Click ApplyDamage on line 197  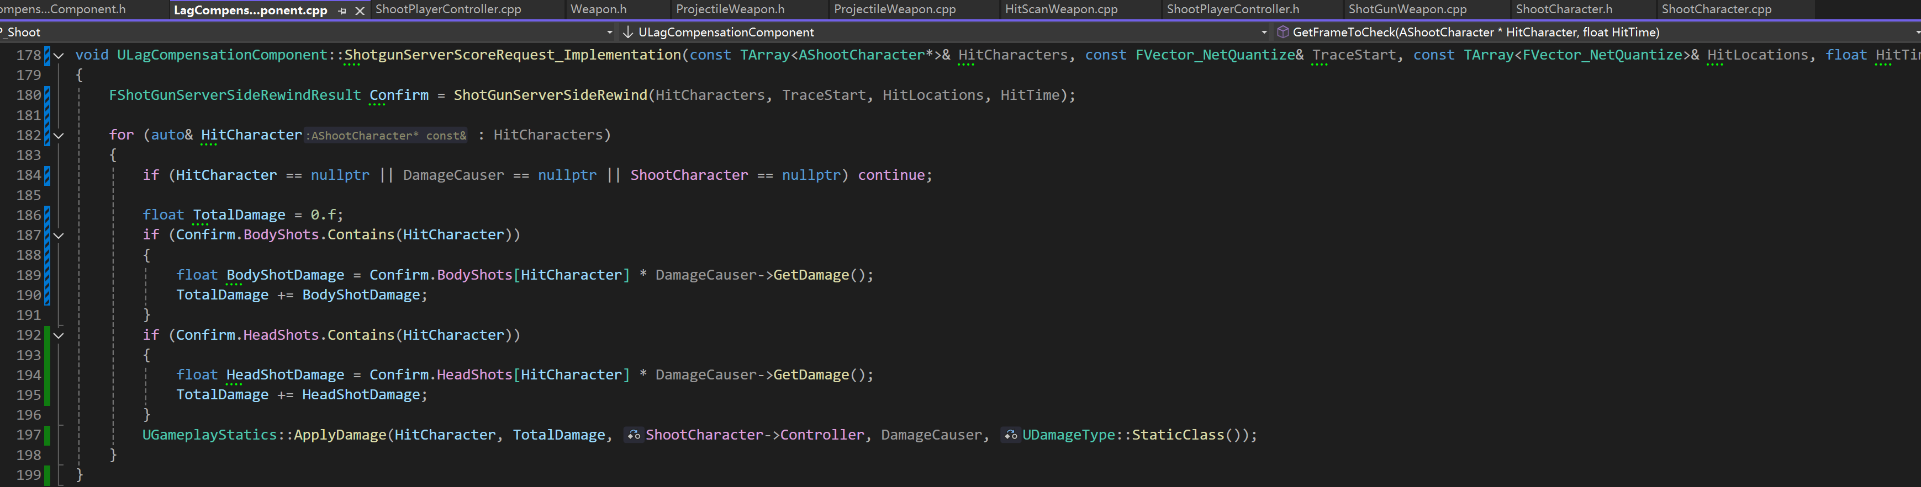[340, 435]
